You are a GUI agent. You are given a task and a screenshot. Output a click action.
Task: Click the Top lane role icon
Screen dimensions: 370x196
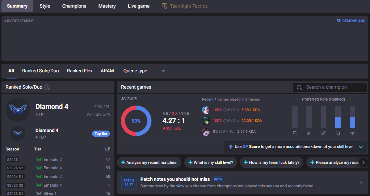point(295,133)
